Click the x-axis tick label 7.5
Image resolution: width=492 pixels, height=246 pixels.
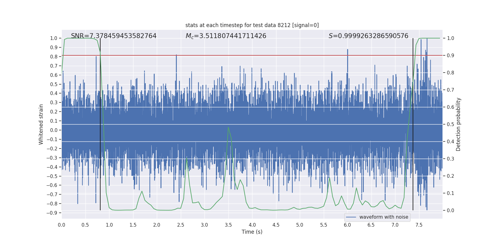click(x=419, y=225)
